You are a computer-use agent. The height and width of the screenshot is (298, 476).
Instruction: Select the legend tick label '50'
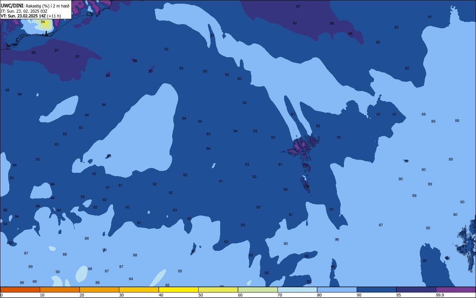click(200, 295)
